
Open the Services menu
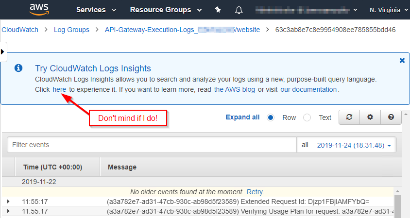tap(96, 10)
